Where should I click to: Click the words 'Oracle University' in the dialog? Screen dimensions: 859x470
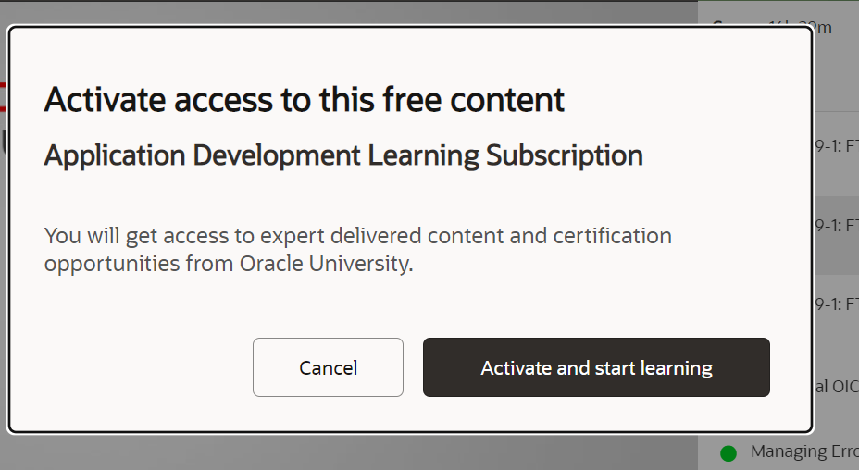coord(326,264)
